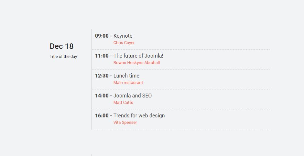Open "The future of Joomla!" session

click(138, 56)
